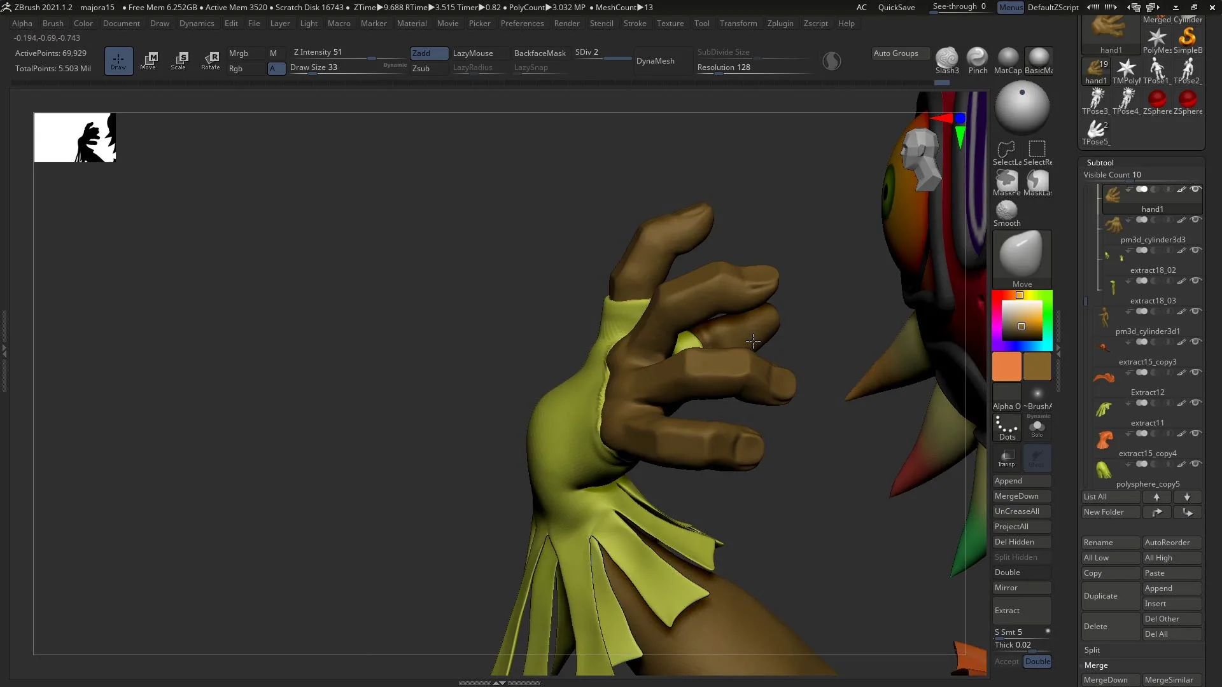This screenshot has height=687, width=1222.
Task: Choose the Smooth brush
Action: tap(1006, 210)
